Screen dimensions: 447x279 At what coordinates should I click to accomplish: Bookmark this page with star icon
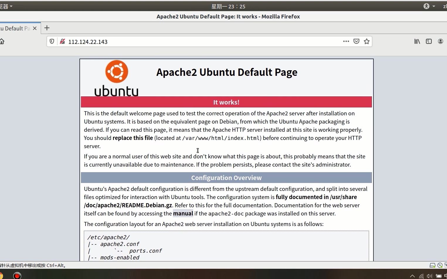coord(367,41)
